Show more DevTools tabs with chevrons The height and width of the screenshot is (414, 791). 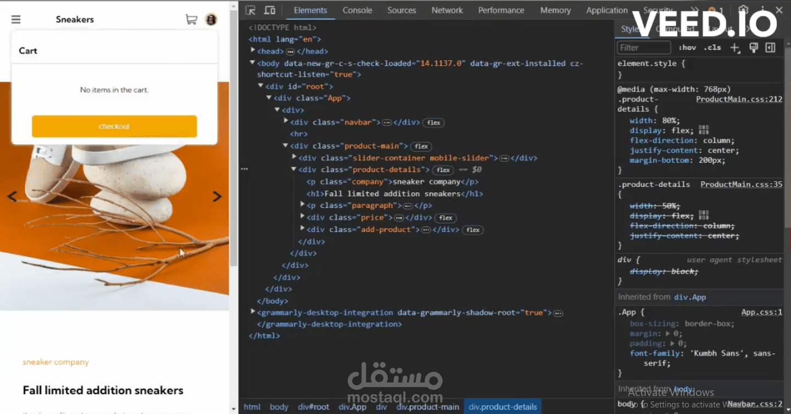[694, 10]
